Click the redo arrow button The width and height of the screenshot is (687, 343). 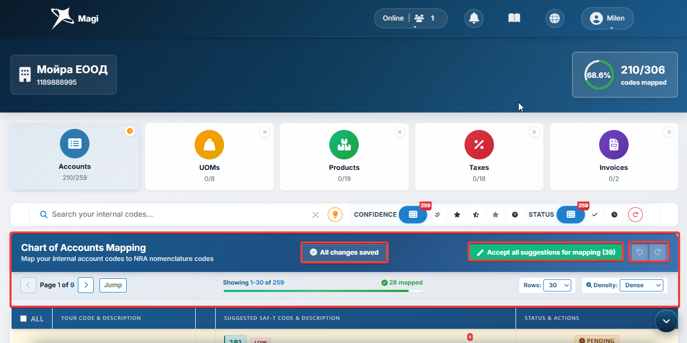pyautogui.click(x=658, y=253)
